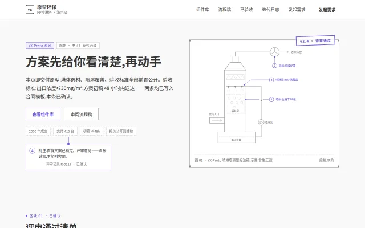Click the 批注:首屏文案已锁定 note text
Image resolution: width=365 pixels, height=228 pixels.
point(72,153)
